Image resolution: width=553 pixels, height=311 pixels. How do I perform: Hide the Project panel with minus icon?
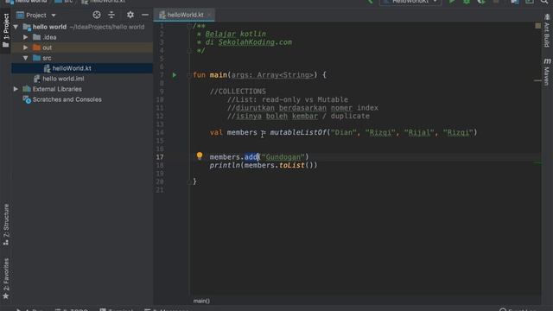click(145, 15)
